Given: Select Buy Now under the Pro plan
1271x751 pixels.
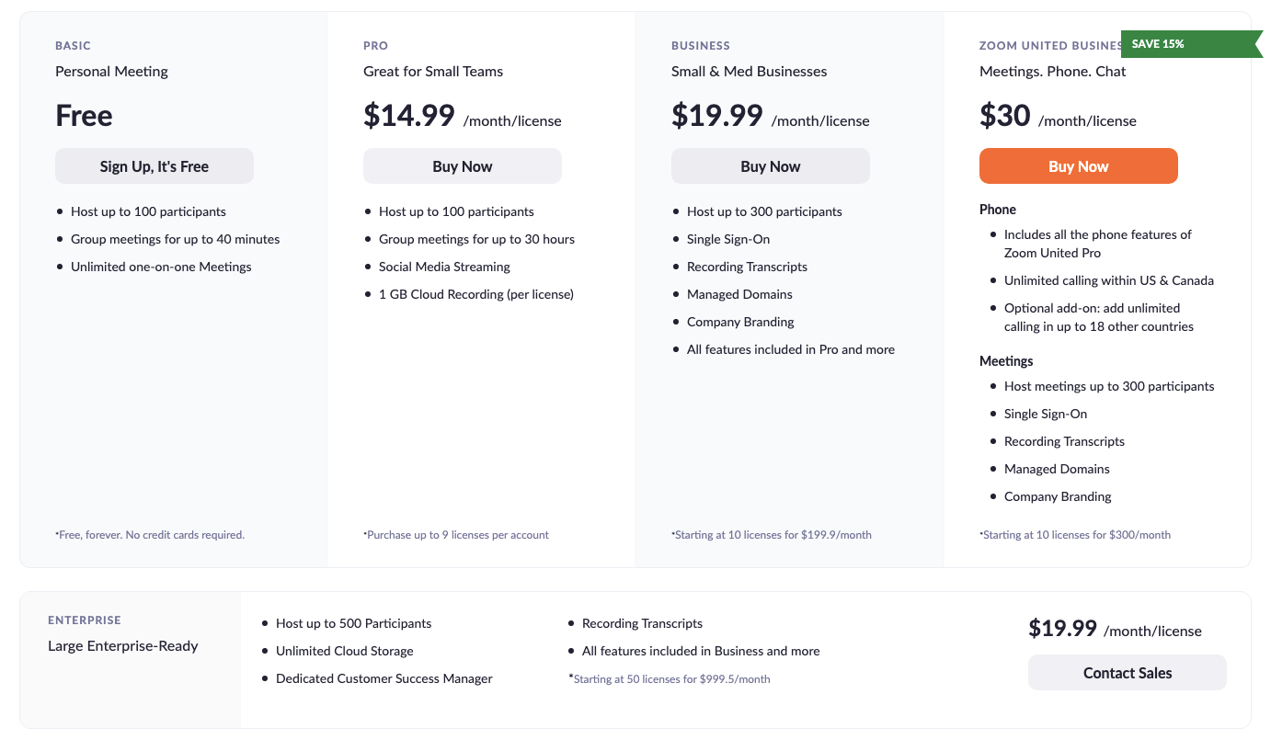Looking at the screenshot, I should click(x=463, y=166).
